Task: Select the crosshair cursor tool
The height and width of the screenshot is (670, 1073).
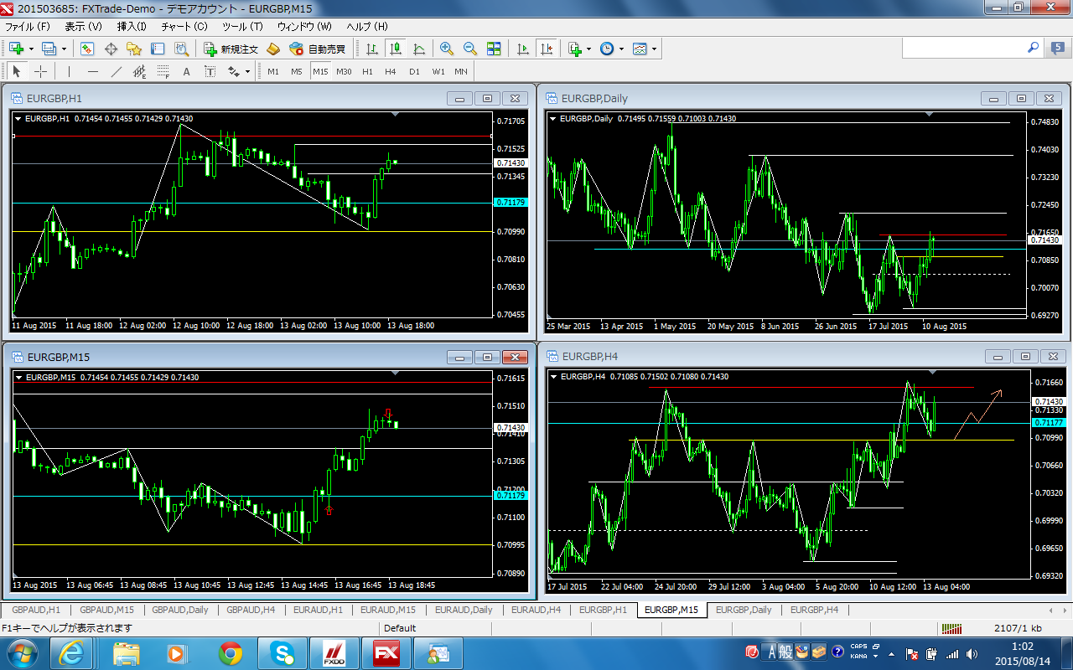Action: 40,71
